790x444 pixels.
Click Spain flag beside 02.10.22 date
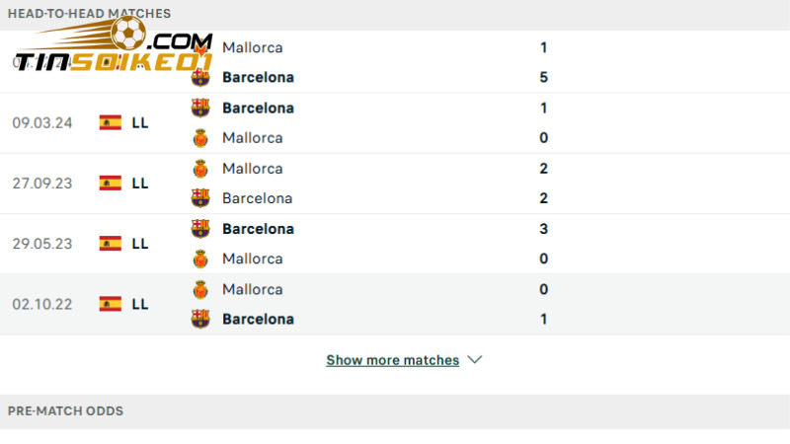[x=111, y=304]
